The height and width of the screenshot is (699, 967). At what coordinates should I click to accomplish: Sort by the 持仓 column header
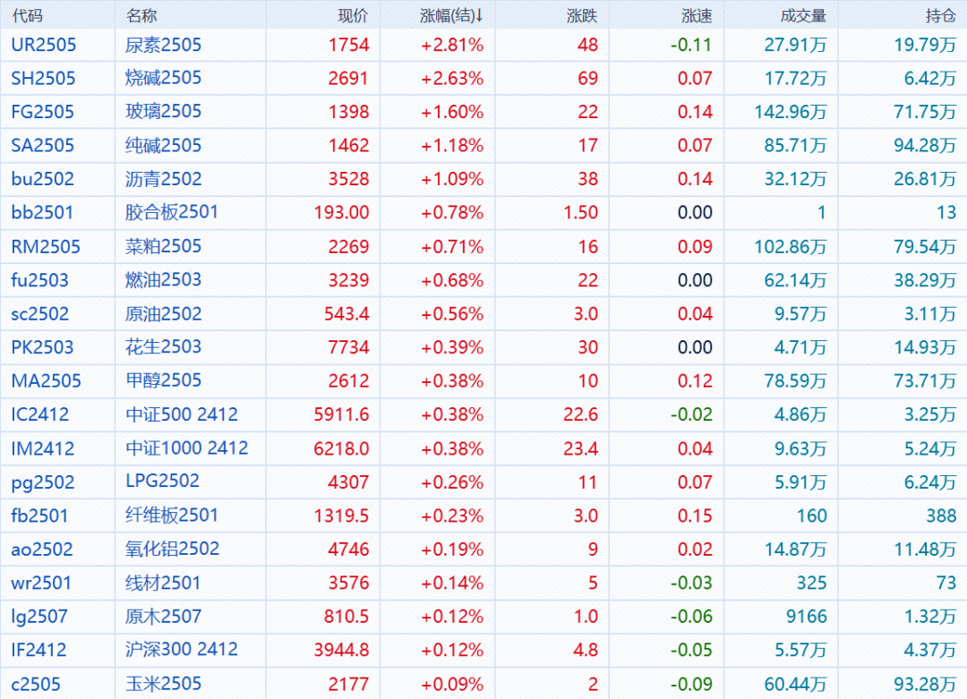point(939,15)
